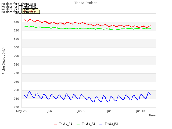
Task: Select "No data for f_Theta_SM1" message
Action: (x=19, y=4)
